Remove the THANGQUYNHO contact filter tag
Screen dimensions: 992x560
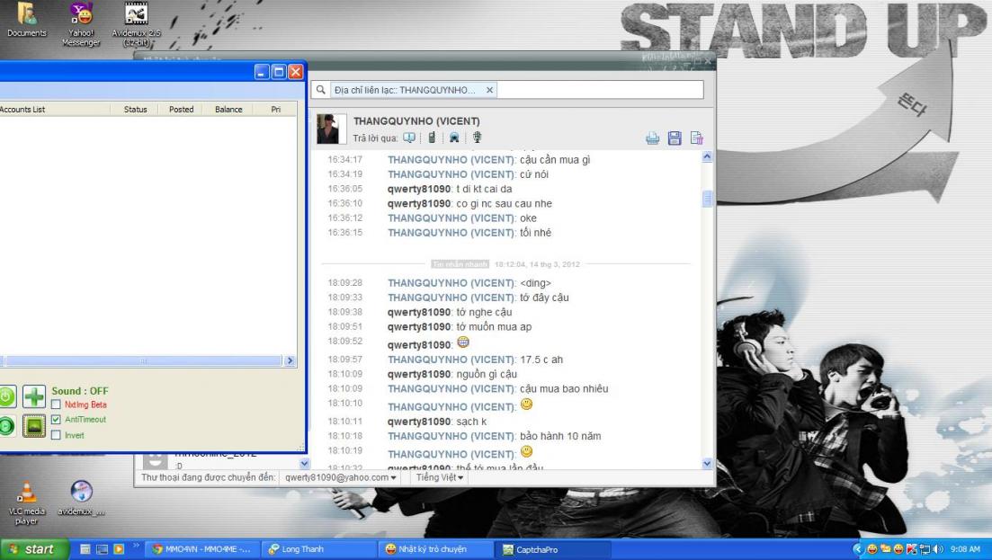(489, 90)
